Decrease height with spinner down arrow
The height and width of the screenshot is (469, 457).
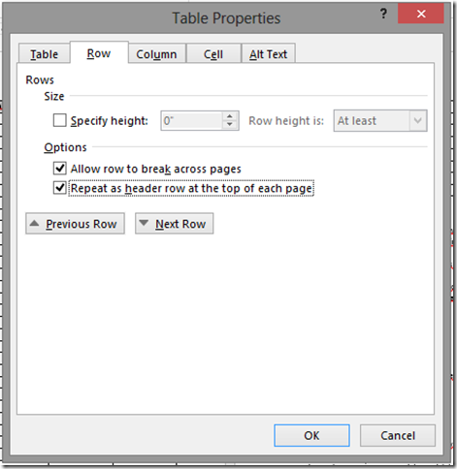pos(230,125)
